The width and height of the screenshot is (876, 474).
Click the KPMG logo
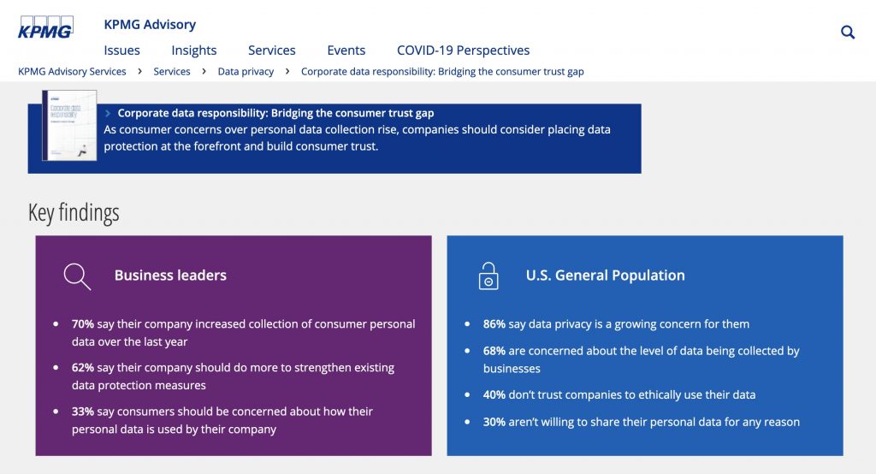[x=45, y=27]
